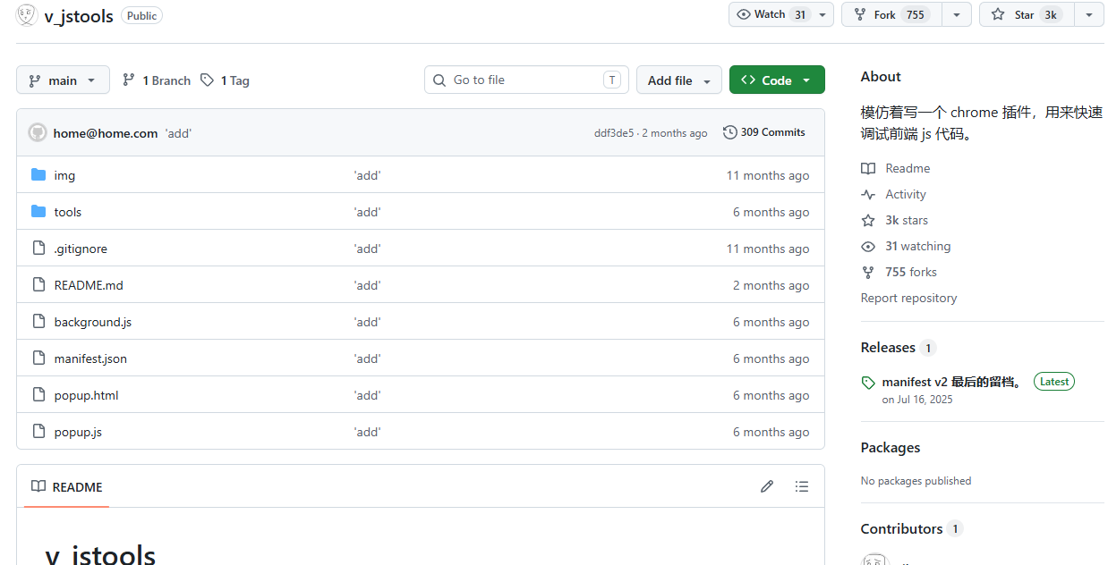Click the search magnifier icon in Go to file
1108x565 pixels.
click(x=439, y=80)
